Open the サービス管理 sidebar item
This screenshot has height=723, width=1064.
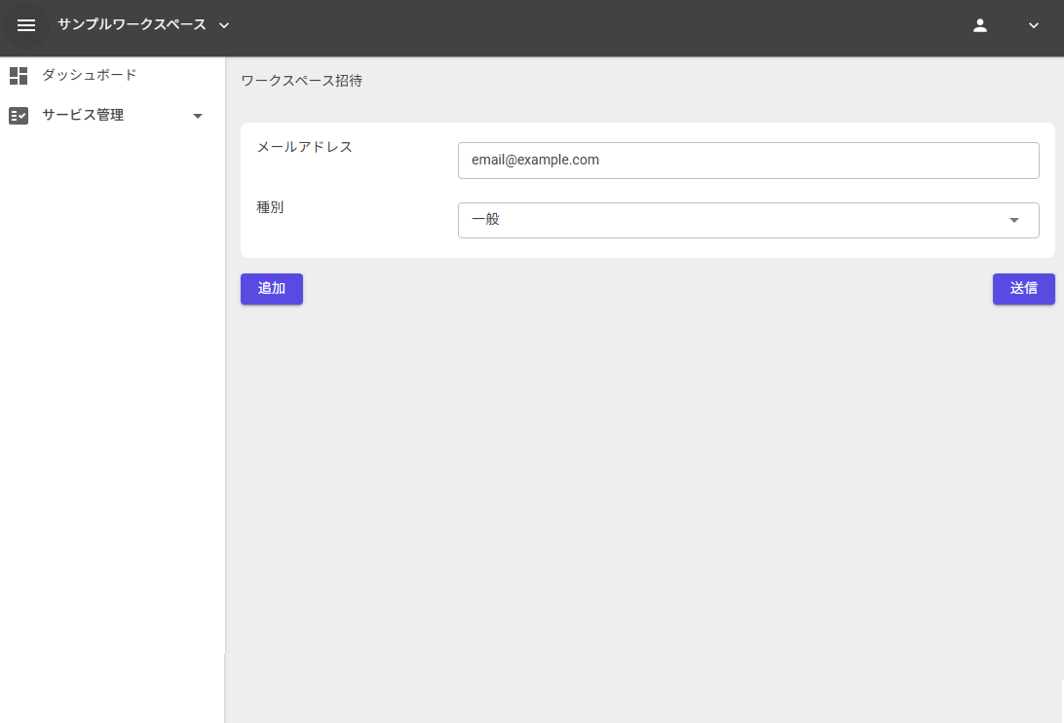pyautogui.click(x=82, y=115)
